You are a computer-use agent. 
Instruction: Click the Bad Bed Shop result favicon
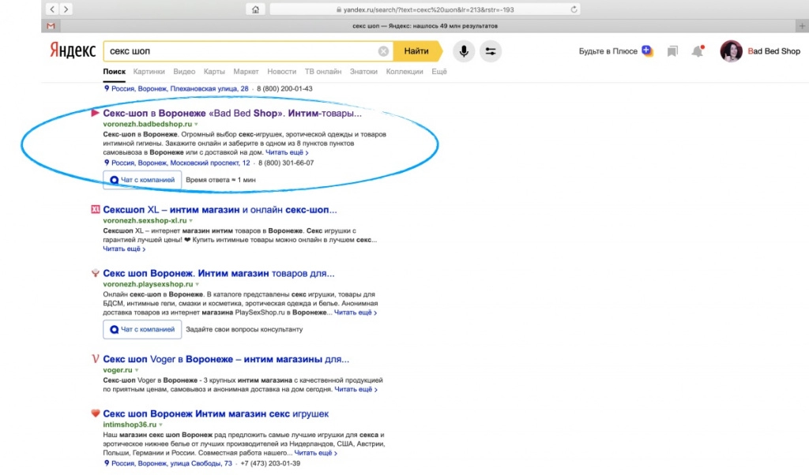click(95, 113)
